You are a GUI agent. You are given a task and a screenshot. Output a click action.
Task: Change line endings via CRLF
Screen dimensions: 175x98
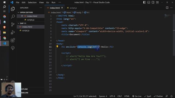(119, 96)
